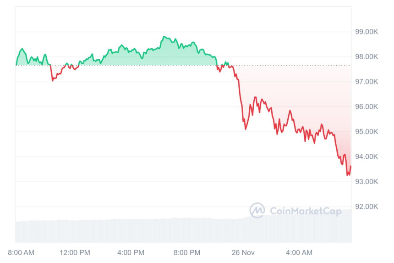Select the 8:00 AM time axis label
This screenshot has width=394, height=263.
[x=21, y=252]
